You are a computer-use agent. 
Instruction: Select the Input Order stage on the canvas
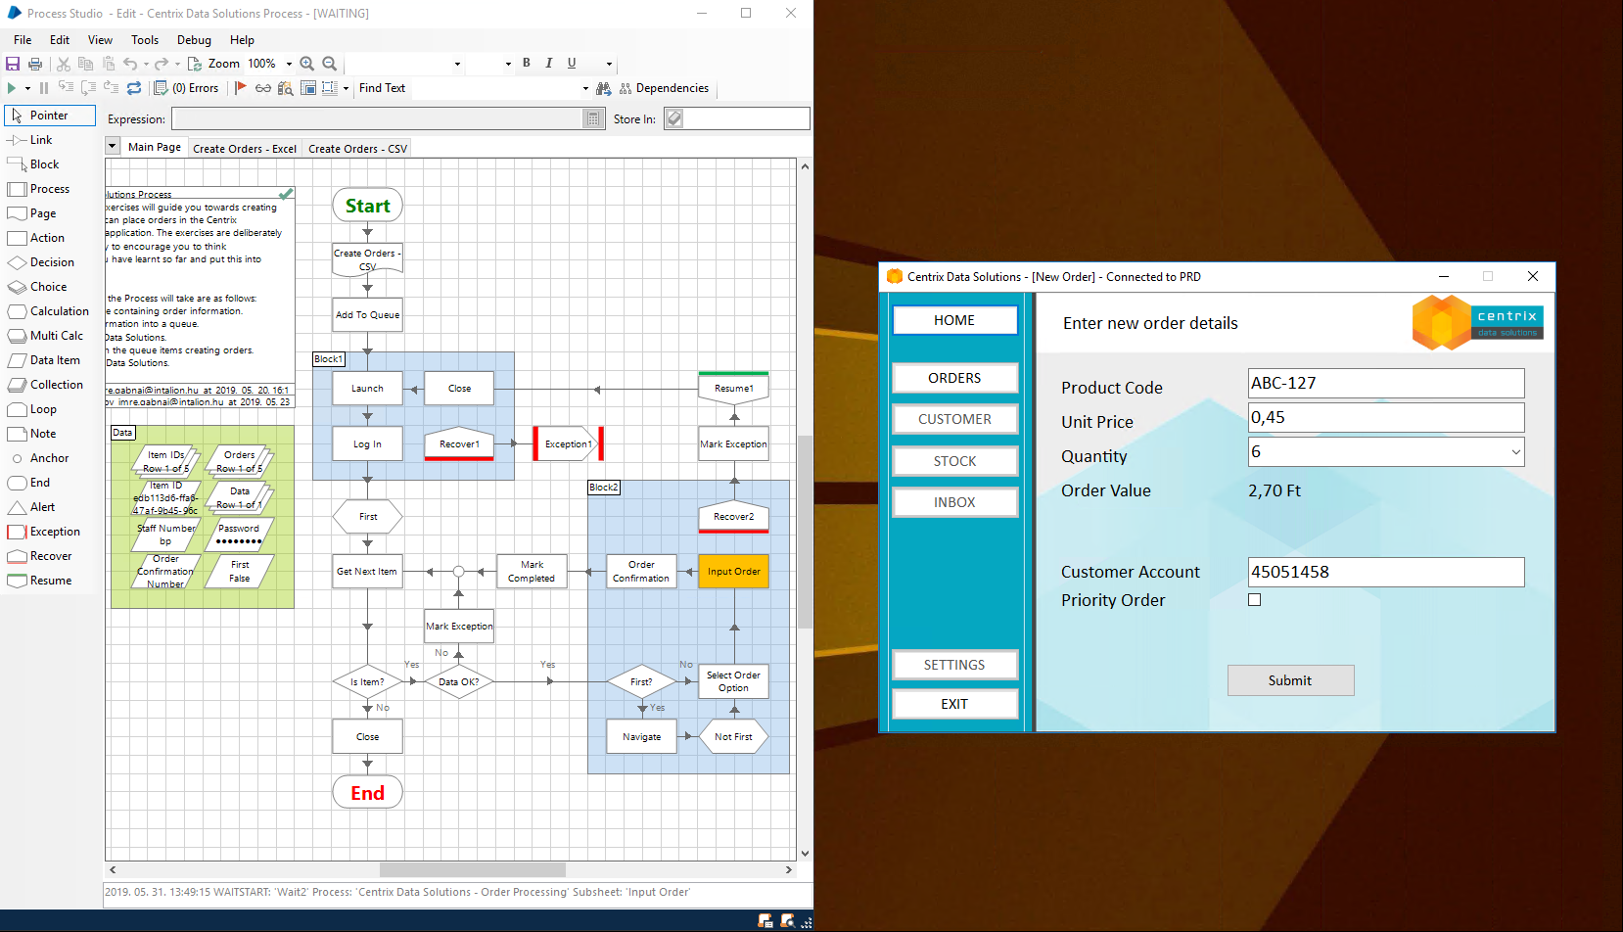[733, 572]
